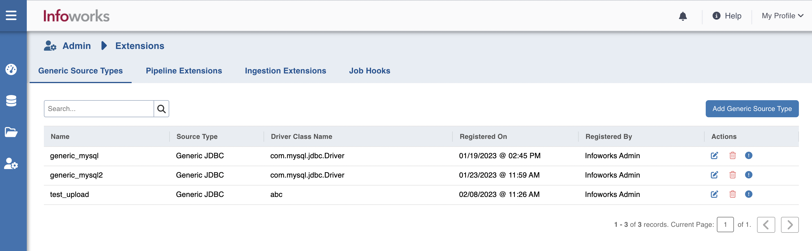Viewport: 812px width, 251px height.
Task: Sort by Source Type column header
Action: [x=197, y=136]
